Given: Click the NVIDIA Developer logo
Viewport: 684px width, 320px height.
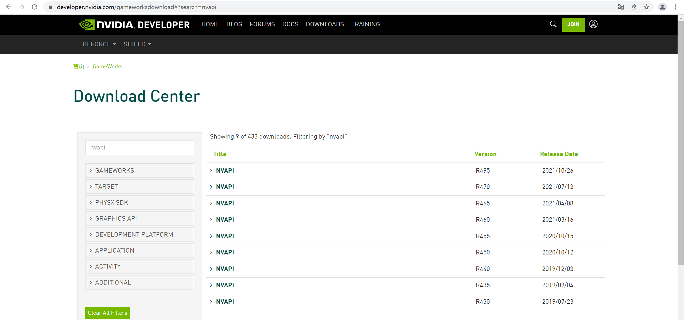Looking at the screenshot, I should [x=134, y=25].
